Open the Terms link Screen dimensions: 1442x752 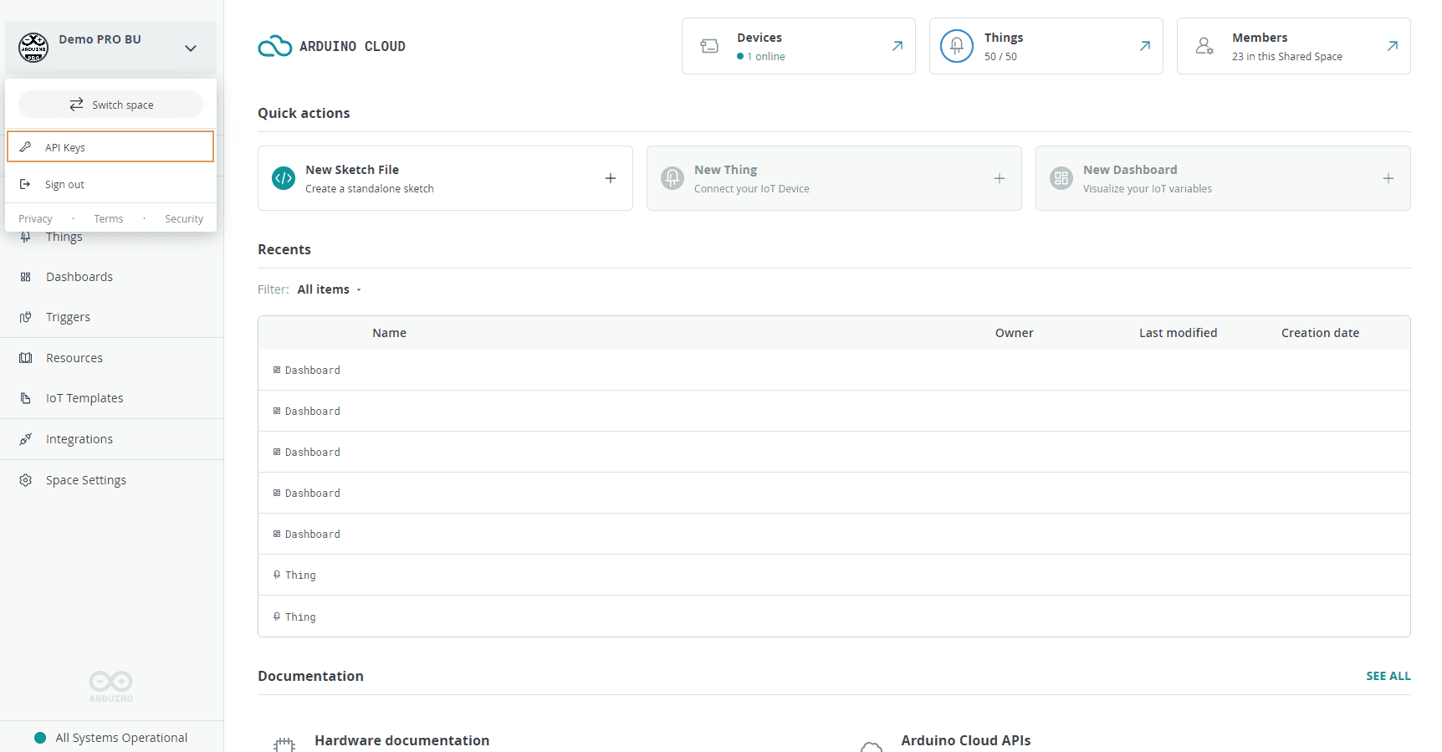[109, 219]
